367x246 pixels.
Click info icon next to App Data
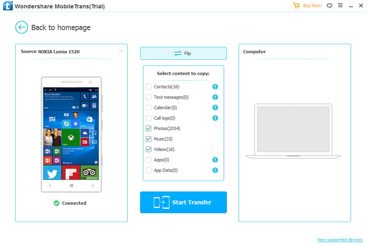tap(215, 170)
